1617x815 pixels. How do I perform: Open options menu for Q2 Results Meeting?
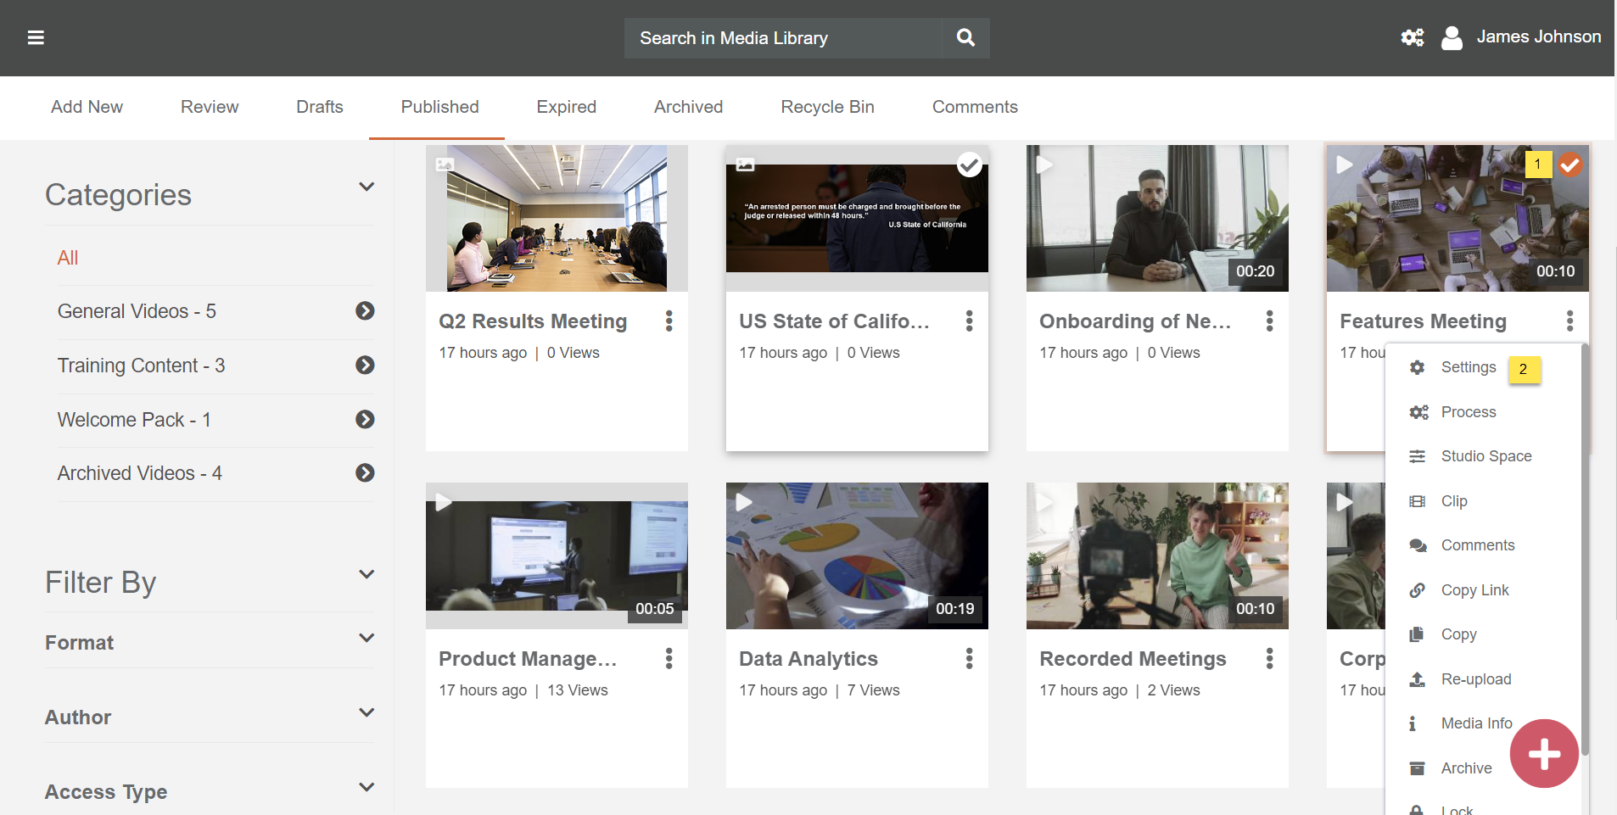click(669, 321)
